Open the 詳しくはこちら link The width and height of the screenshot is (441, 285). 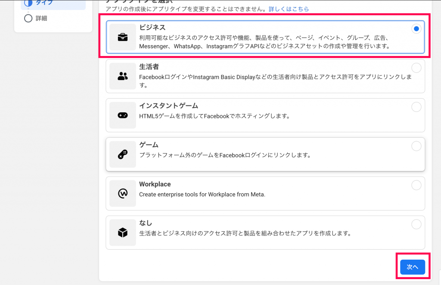tap(289, 9)
